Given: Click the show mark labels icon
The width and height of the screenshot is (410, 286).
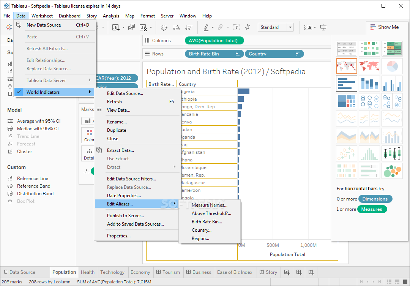Looking at the screenshot, I should click(236, 27).
